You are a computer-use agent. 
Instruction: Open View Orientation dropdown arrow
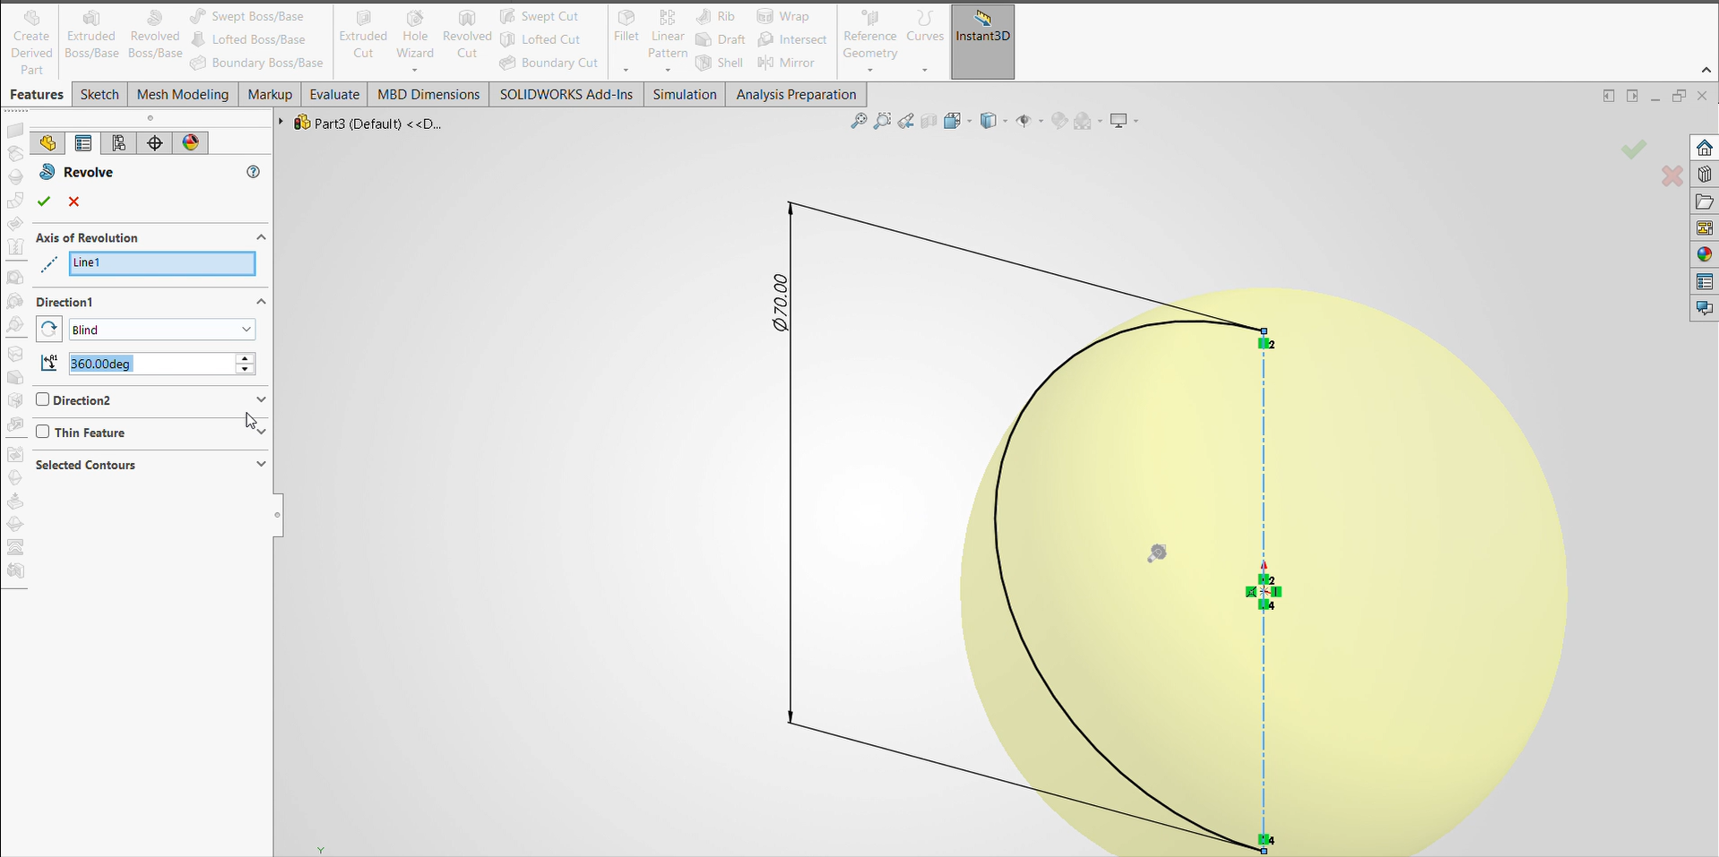970,121
